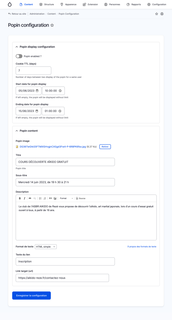
Task: Enable the Popin enabled toggle
Action: click(19, 56)
